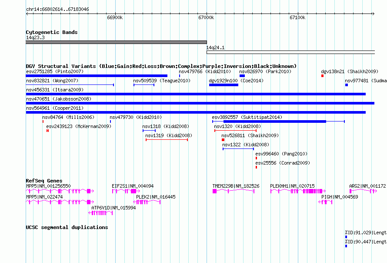Open the ARG2 gene label

[x=367, y=186]
